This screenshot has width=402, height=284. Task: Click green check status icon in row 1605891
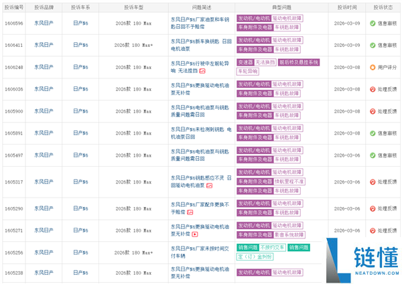coord(373,133)
